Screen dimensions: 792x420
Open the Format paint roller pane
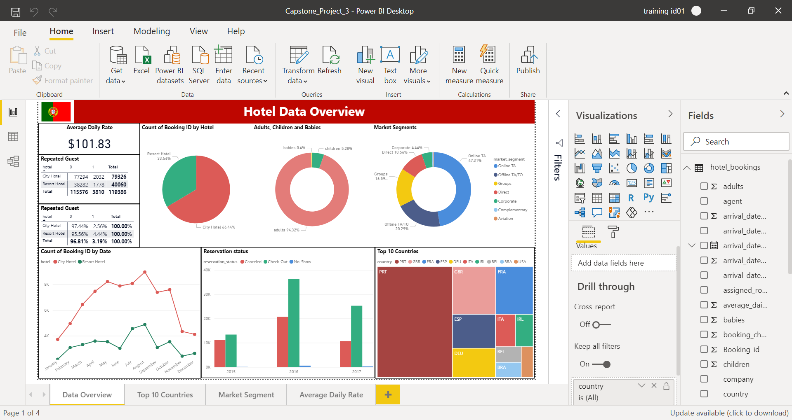point(613,232)
